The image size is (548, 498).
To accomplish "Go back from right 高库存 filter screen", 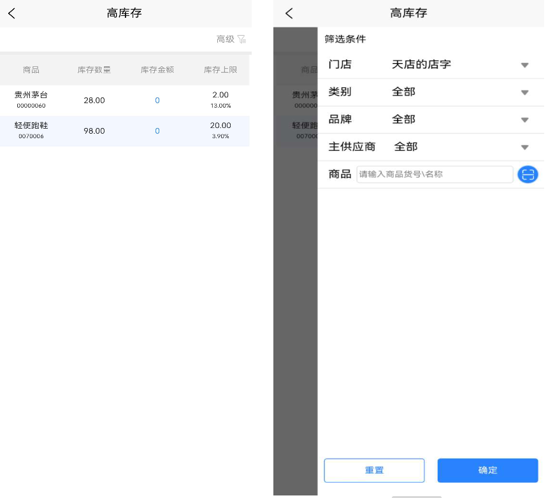I will point(289,13).
